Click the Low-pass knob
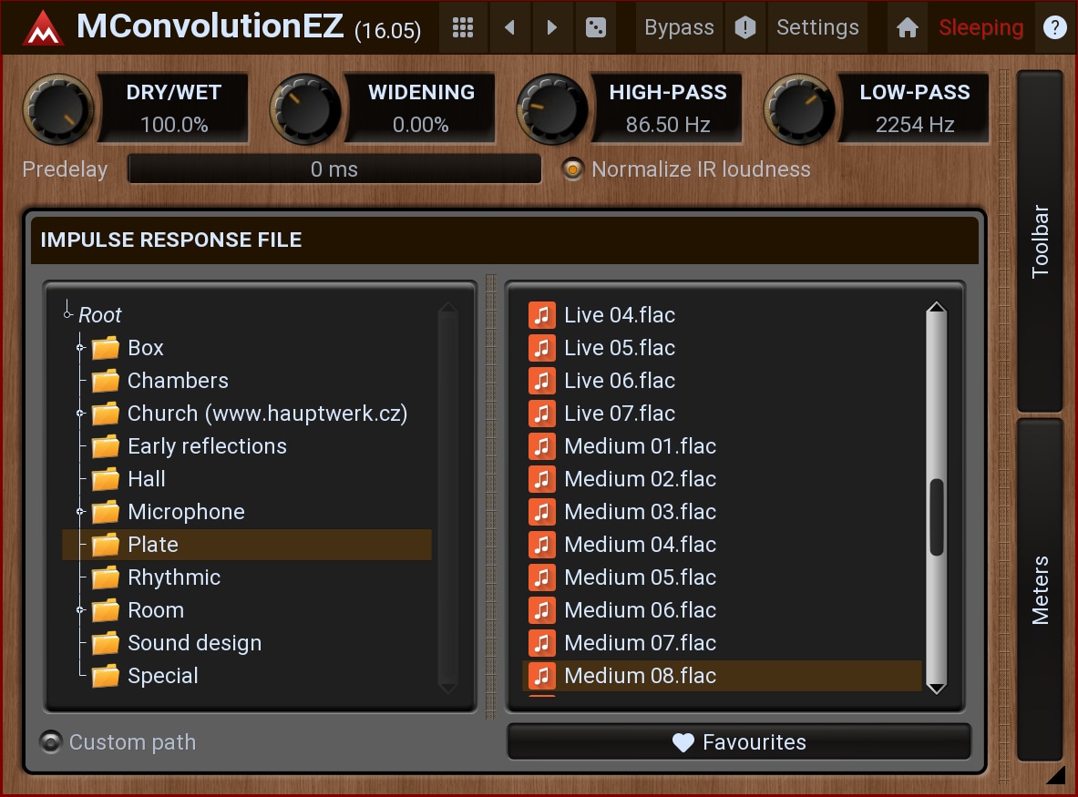 pyautogui.click(x=799, y=109)
